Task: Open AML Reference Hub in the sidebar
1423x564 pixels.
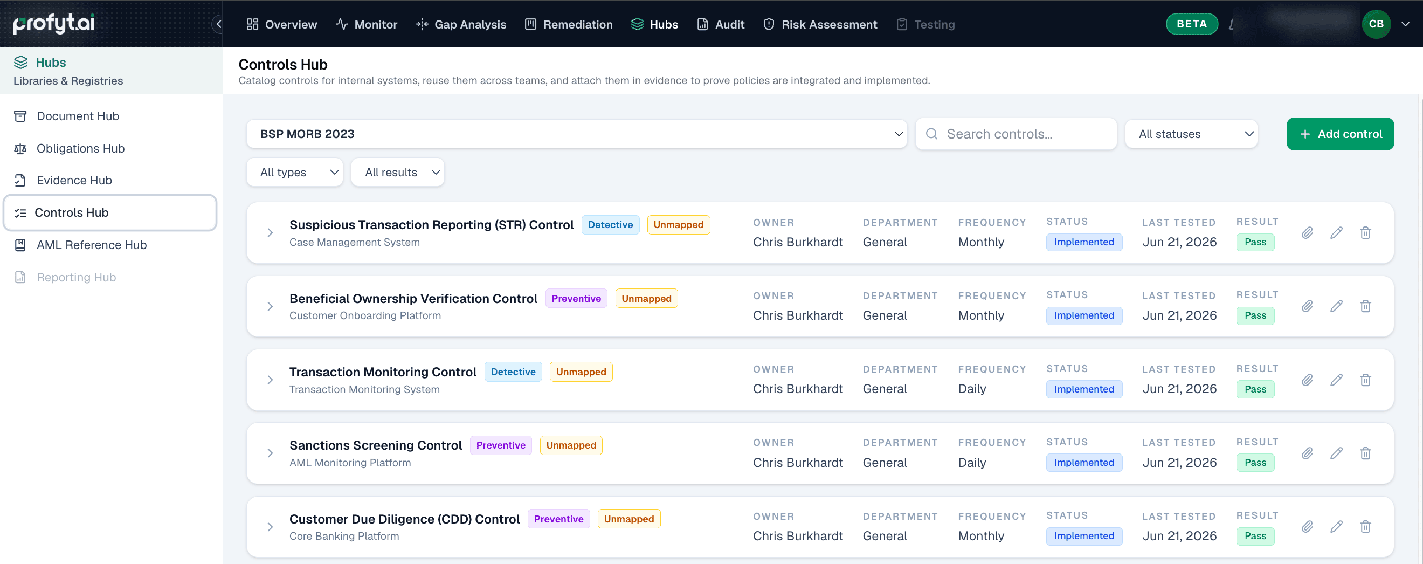Action: tap(110, 245)
